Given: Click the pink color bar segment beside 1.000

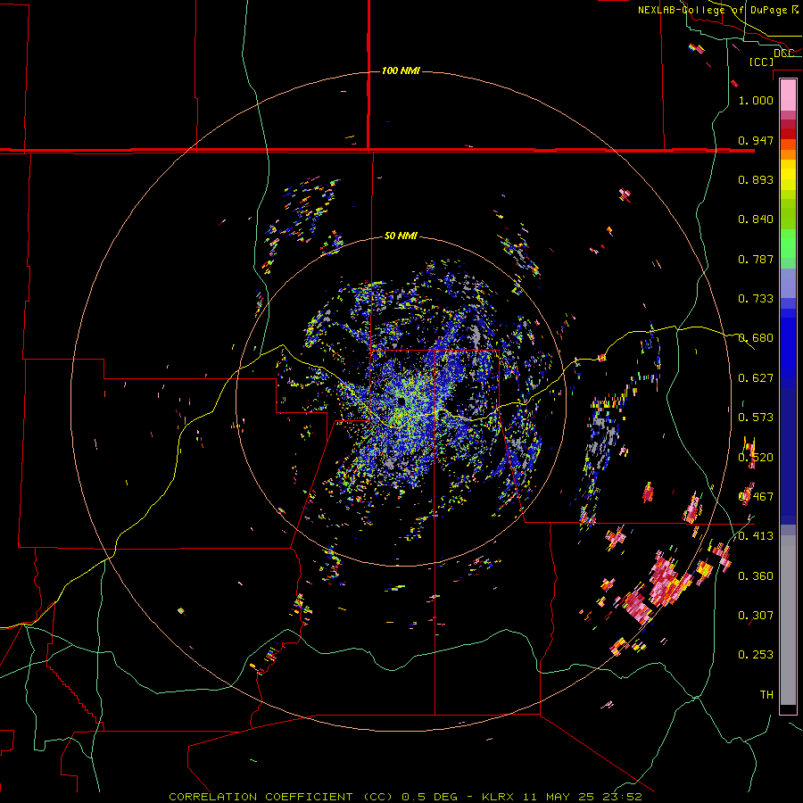Looking at the screenshot, I should pos(788,95).
